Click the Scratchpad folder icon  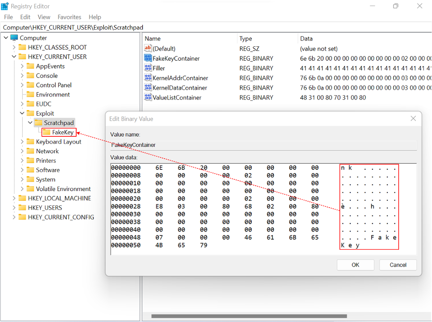click(x=38, y=122)
